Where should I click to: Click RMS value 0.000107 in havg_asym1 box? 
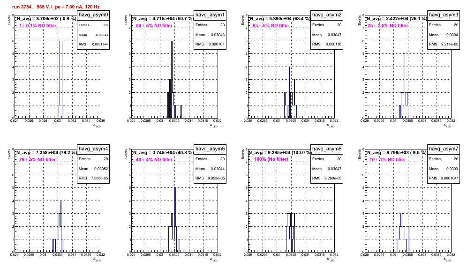[217, 44]
